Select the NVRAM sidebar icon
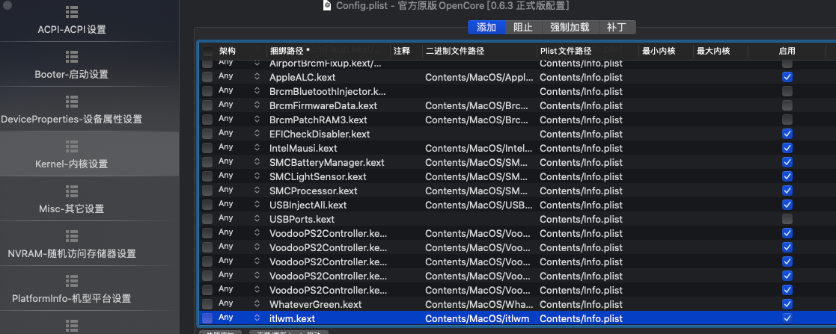Screen dimensions: 836x334 (72, 235)
